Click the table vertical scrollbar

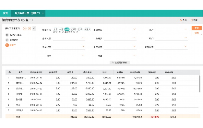(199, 84)
